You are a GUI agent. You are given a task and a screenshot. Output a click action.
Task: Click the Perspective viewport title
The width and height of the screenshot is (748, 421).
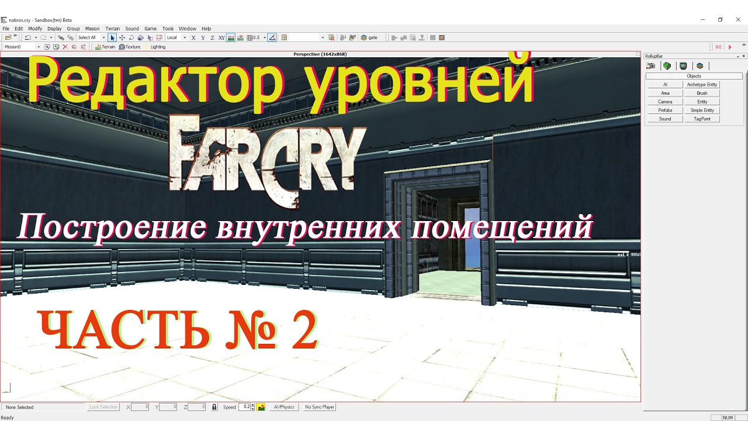[x=320, y=54]
